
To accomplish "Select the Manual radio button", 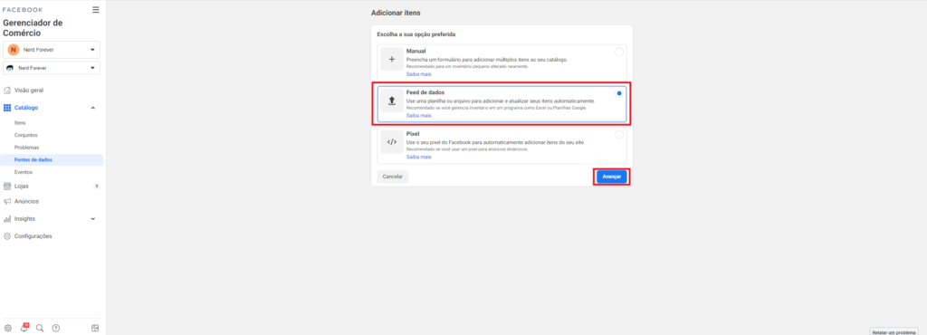I will point(619,52).
